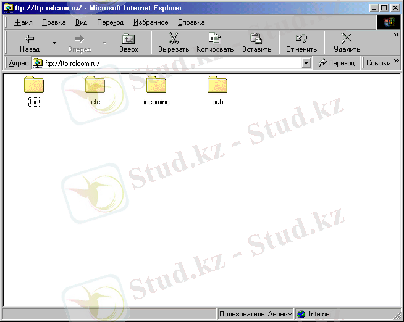Select the incoming folder icon
Viewport: 404px width, 322px height.
[156, 85]
